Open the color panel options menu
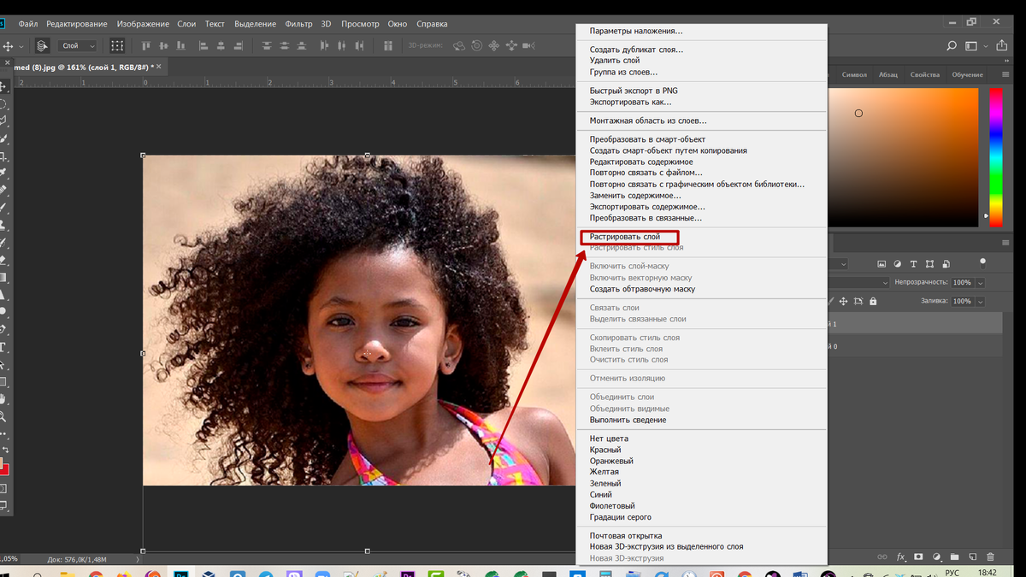This screenshot has height=577, width=1026. click(x=1005, y=74)
